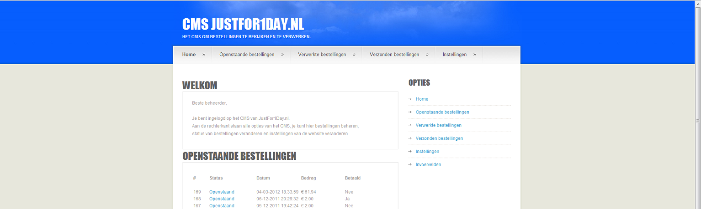The width and height of the screenshot is (701, 209).
Task: Click the Bedrag column header
Action: pyautogui.click(x=308, y=178)
